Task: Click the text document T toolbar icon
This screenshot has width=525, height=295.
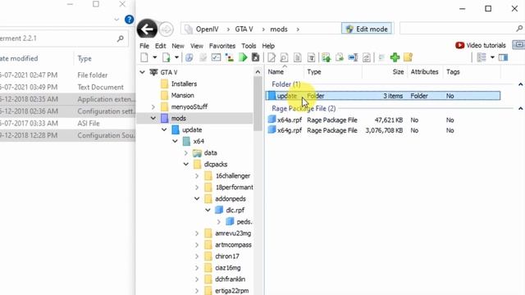Action: point(312,57)
